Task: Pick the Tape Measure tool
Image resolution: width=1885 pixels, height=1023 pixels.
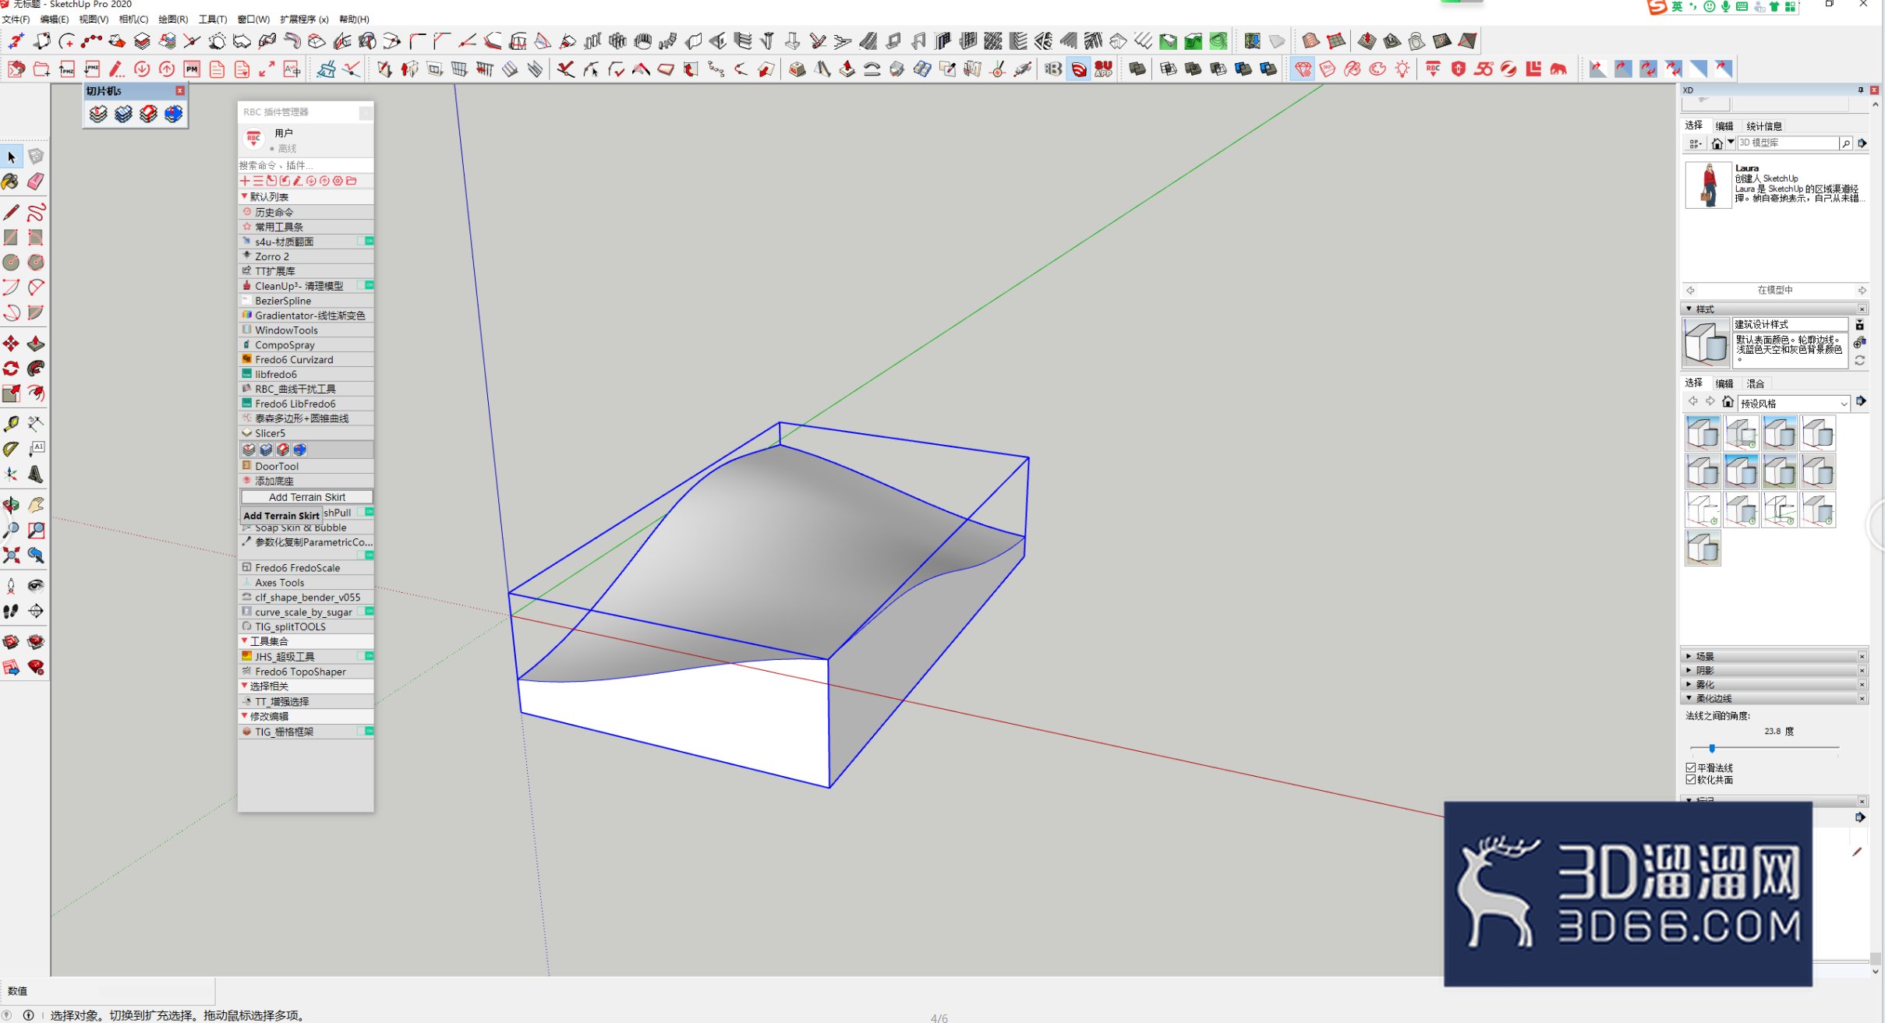Action: (x=11, y=424)
